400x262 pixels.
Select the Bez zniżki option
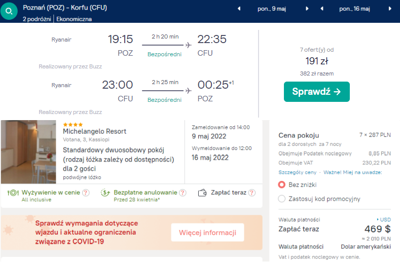pyautogui.click(x=282, y=184)
